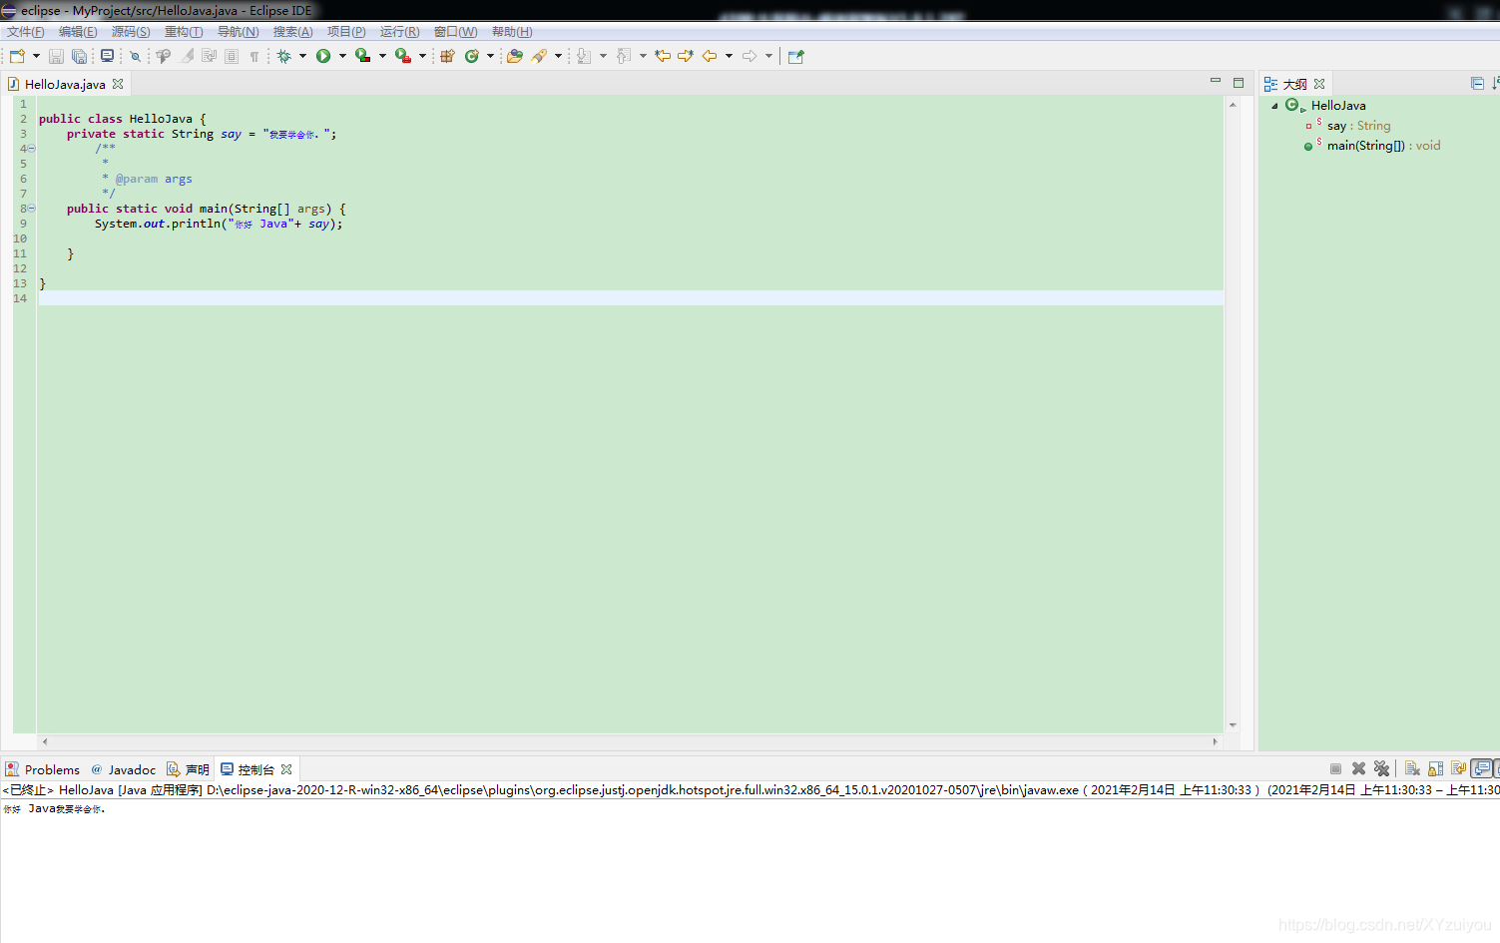Click the Back navigation arrow
1500x943 pixels.
pyautogui.click(x=710, y=56)
